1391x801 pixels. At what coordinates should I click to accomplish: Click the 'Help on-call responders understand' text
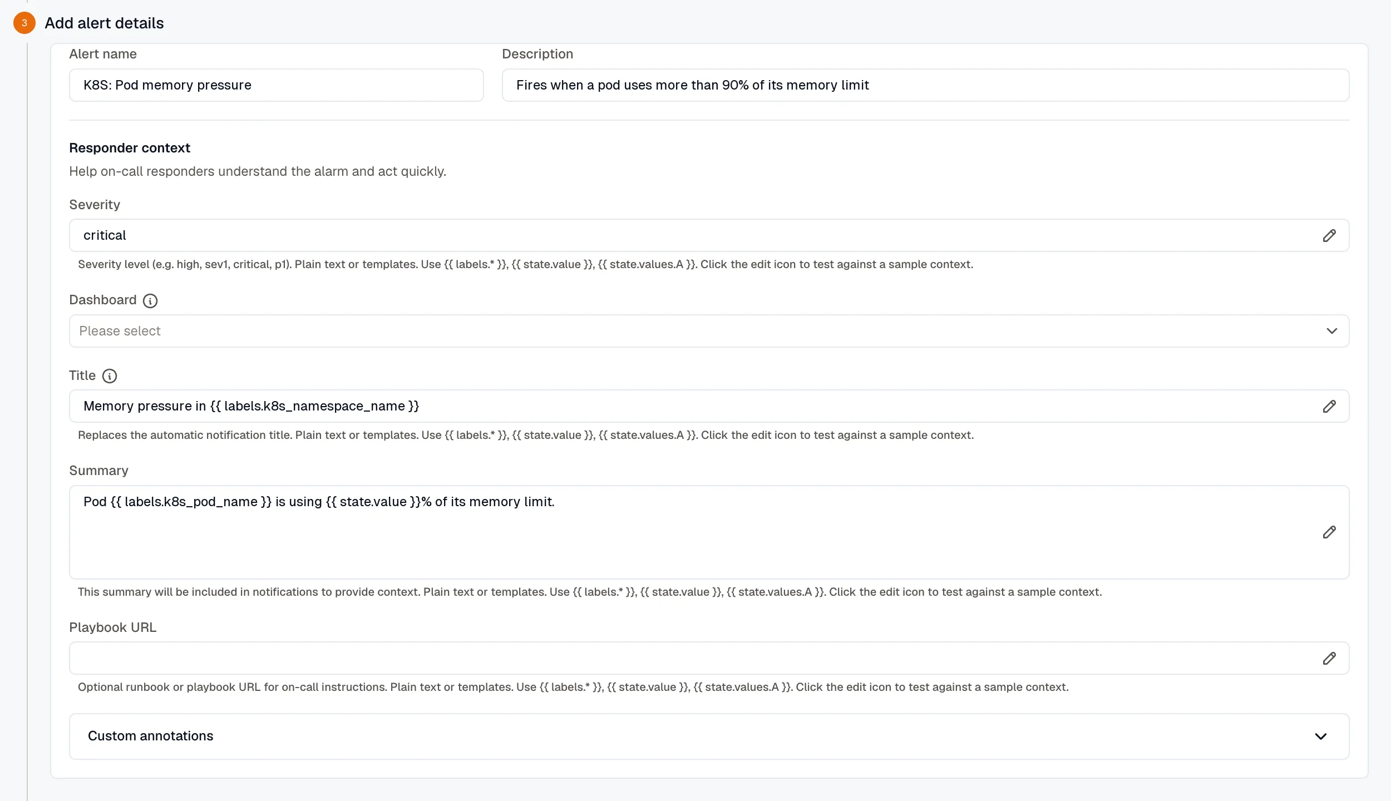click(258, 171)
